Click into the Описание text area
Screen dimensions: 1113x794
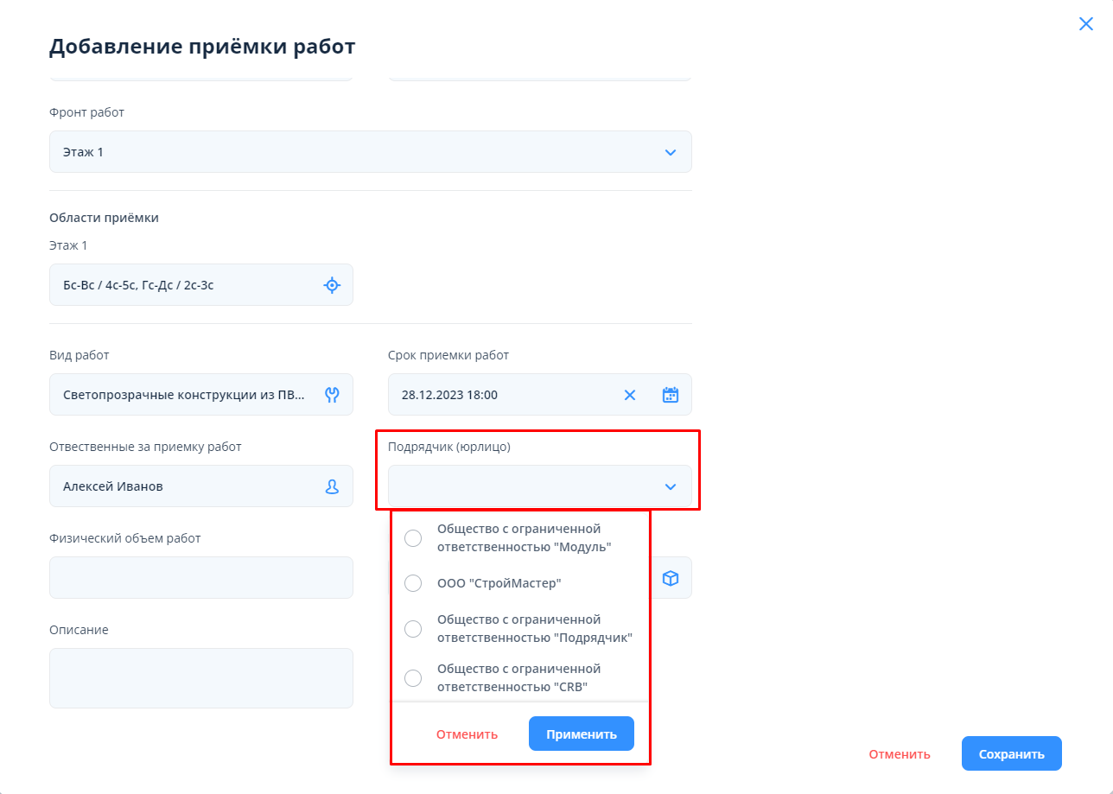[x=200, y=678]
